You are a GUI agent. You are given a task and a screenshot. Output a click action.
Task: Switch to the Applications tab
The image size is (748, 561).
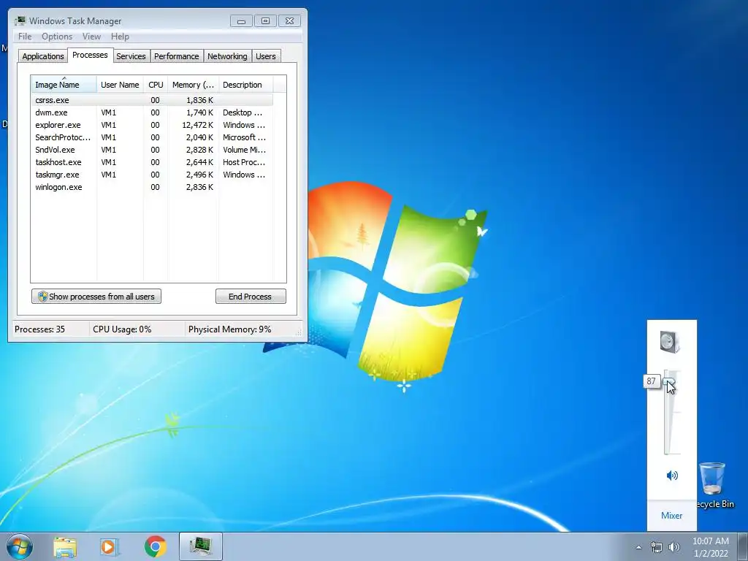[43, 56]
